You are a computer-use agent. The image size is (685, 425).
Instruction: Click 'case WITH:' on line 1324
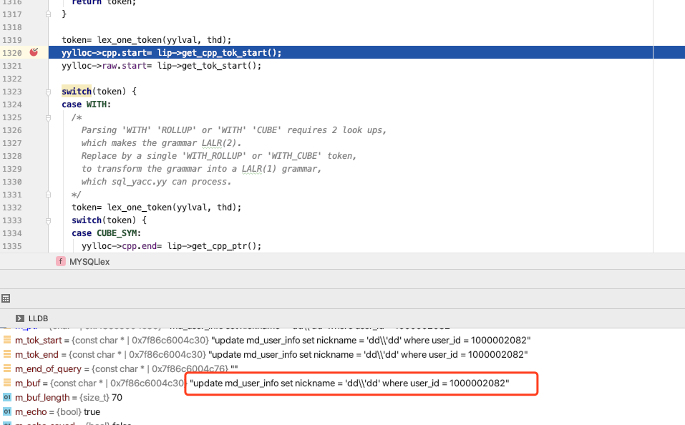point(87,104)
